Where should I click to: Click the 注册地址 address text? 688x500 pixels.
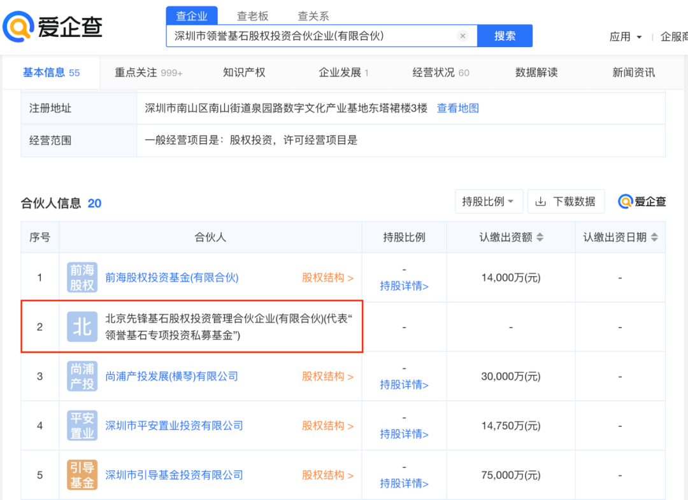(x=286, y=108)
